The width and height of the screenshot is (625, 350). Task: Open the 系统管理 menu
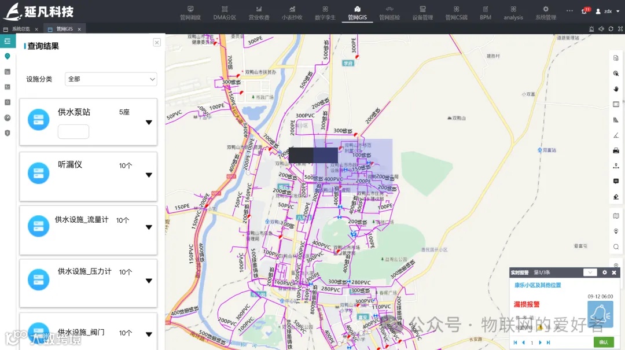point(546,13)
